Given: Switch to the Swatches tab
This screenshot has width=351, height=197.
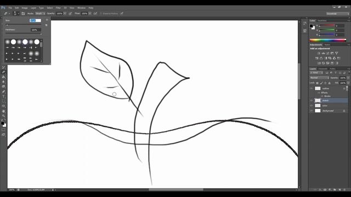Looking at the screenshot, I should point(322,21).
